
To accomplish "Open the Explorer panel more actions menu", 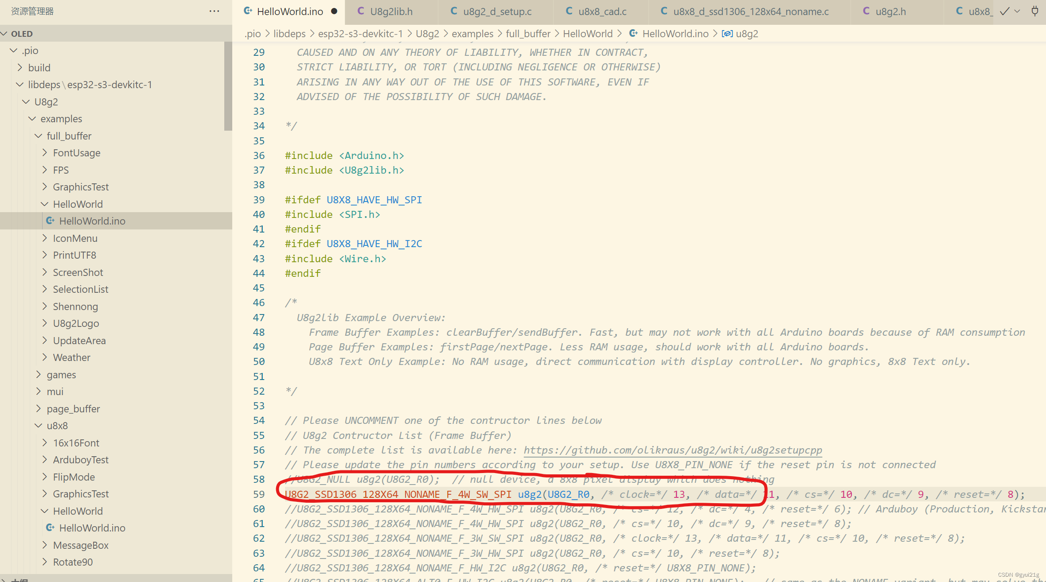I will (214, 11).
